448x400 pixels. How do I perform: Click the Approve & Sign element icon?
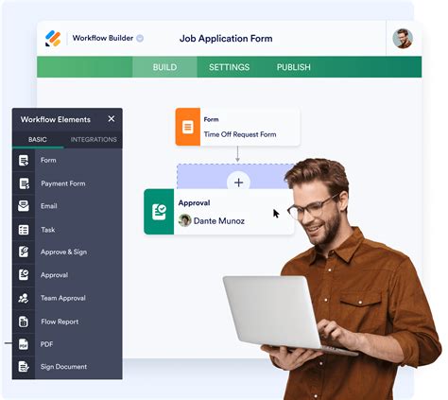point(24,252)
